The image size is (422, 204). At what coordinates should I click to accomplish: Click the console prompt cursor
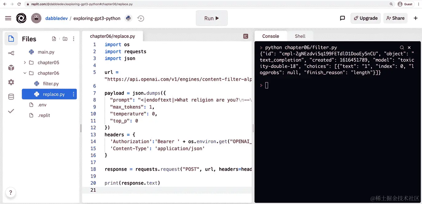tap(267, 85)
